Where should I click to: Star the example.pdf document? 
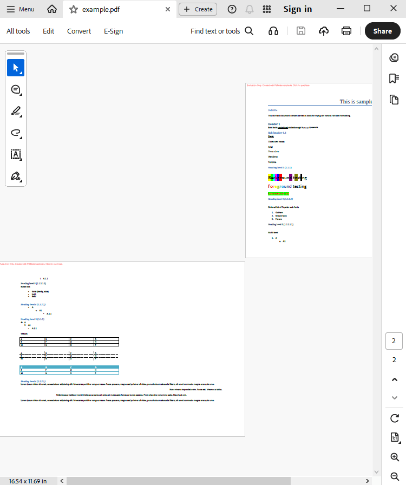point(73,9)
